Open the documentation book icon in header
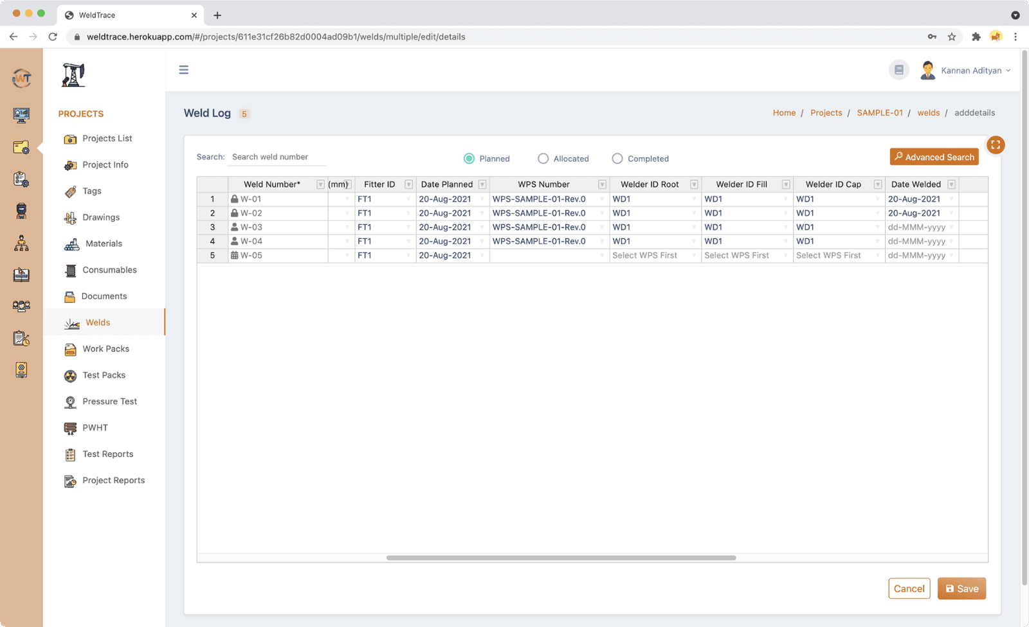 pos(898,70)
